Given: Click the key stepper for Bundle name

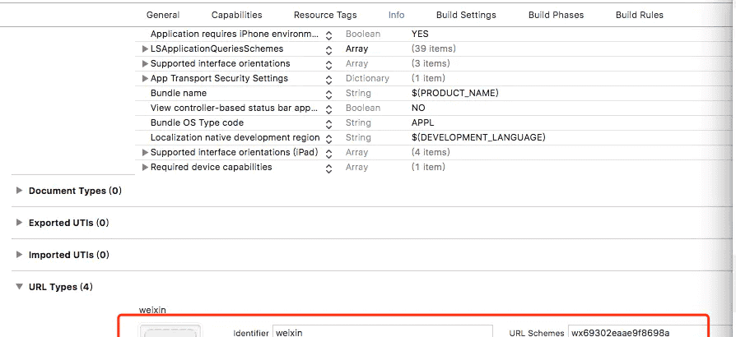Looking at the screenshot, I should click(x=329, y=94).
